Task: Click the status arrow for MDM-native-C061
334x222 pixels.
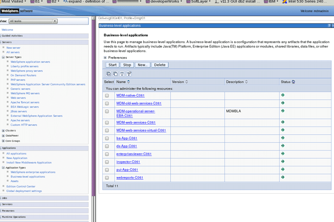Action: (283, 95)
